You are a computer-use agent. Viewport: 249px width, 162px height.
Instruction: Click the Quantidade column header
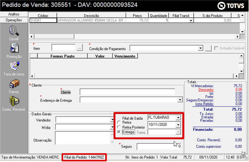tap(158, 16)
